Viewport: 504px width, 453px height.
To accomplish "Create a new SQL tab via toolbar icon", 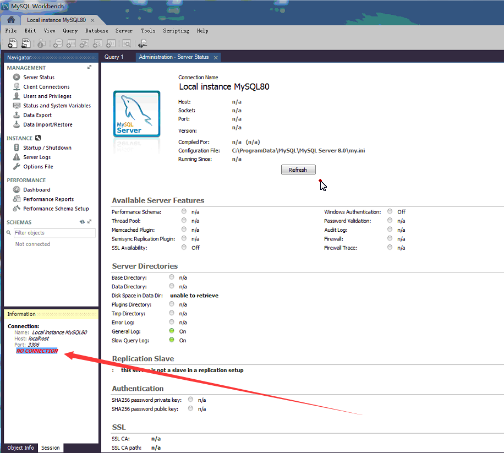I will click(x=12, y=43).
